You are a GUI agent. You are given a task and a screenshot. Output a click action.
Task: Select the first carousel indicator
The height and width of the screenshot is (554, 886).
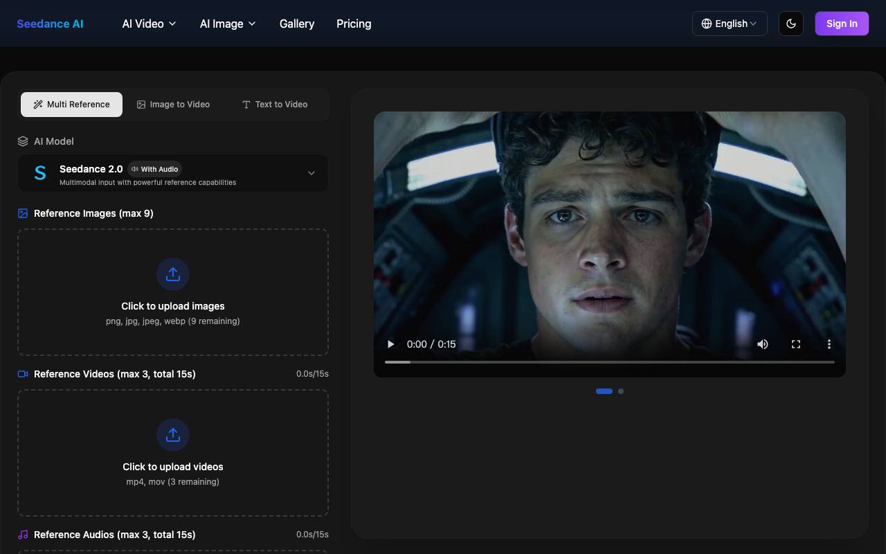coord(604,391)
